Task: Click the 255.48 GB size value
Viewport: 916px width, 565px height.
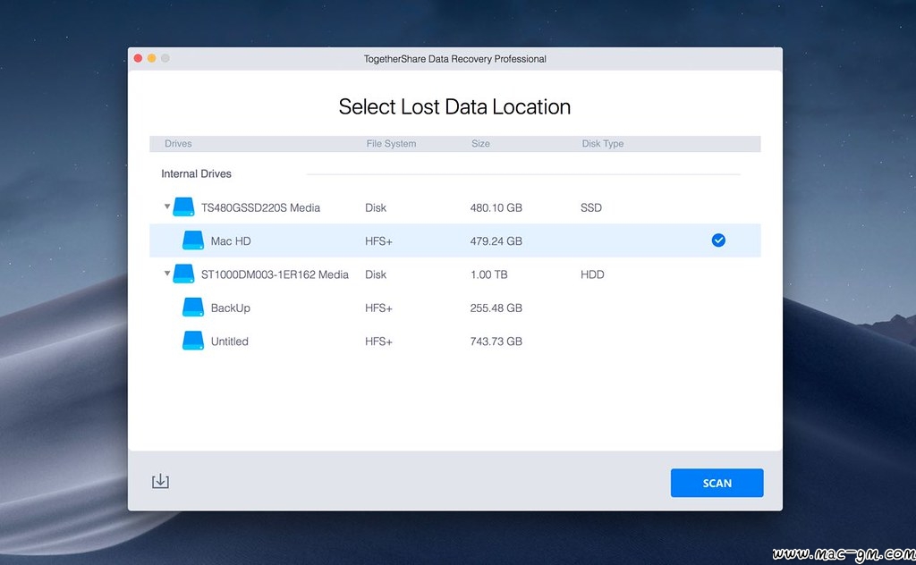Action: click(496, 308)
